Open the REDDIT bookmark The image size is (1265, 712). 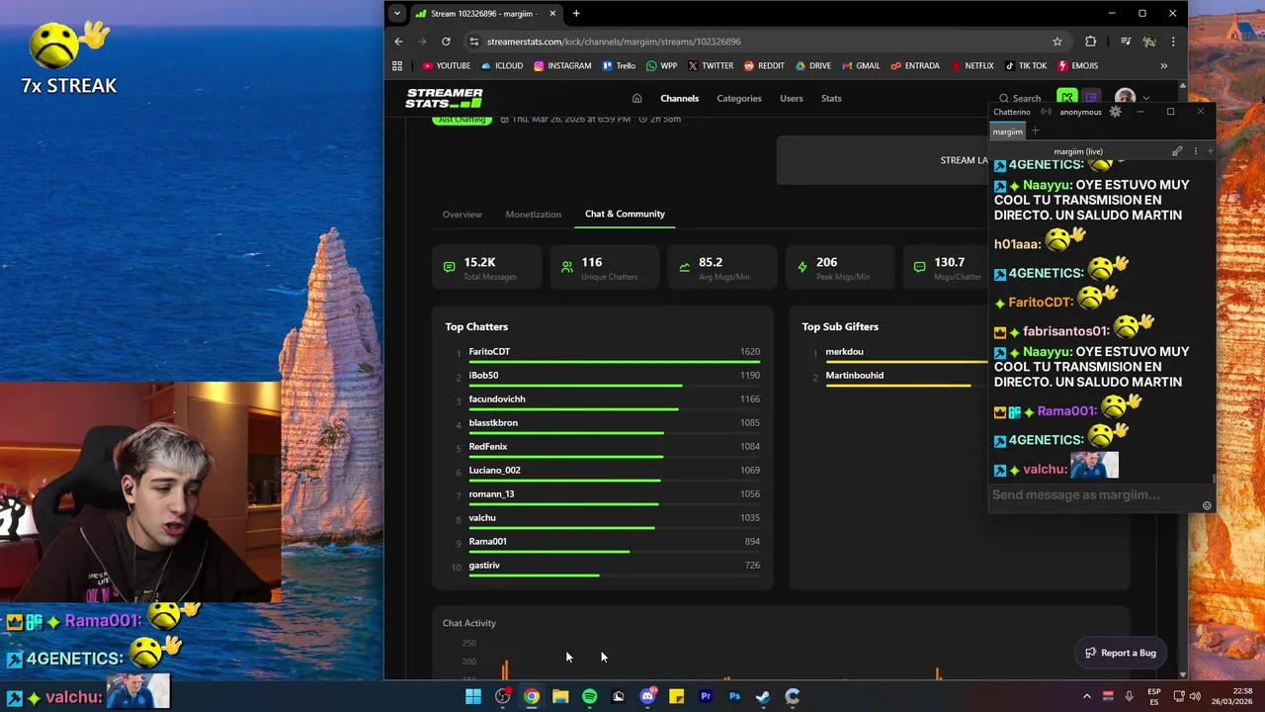(764, 65)
